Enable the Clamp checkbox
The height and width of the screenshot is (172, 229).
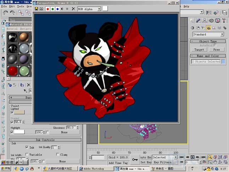pyautogui.click(x=57, y=154)
